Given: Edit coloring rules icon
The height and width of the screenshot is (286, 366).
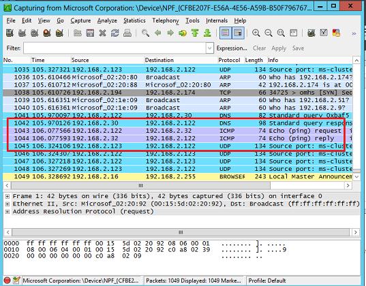Looking at the screenshot, I should (x=336, y=33).
